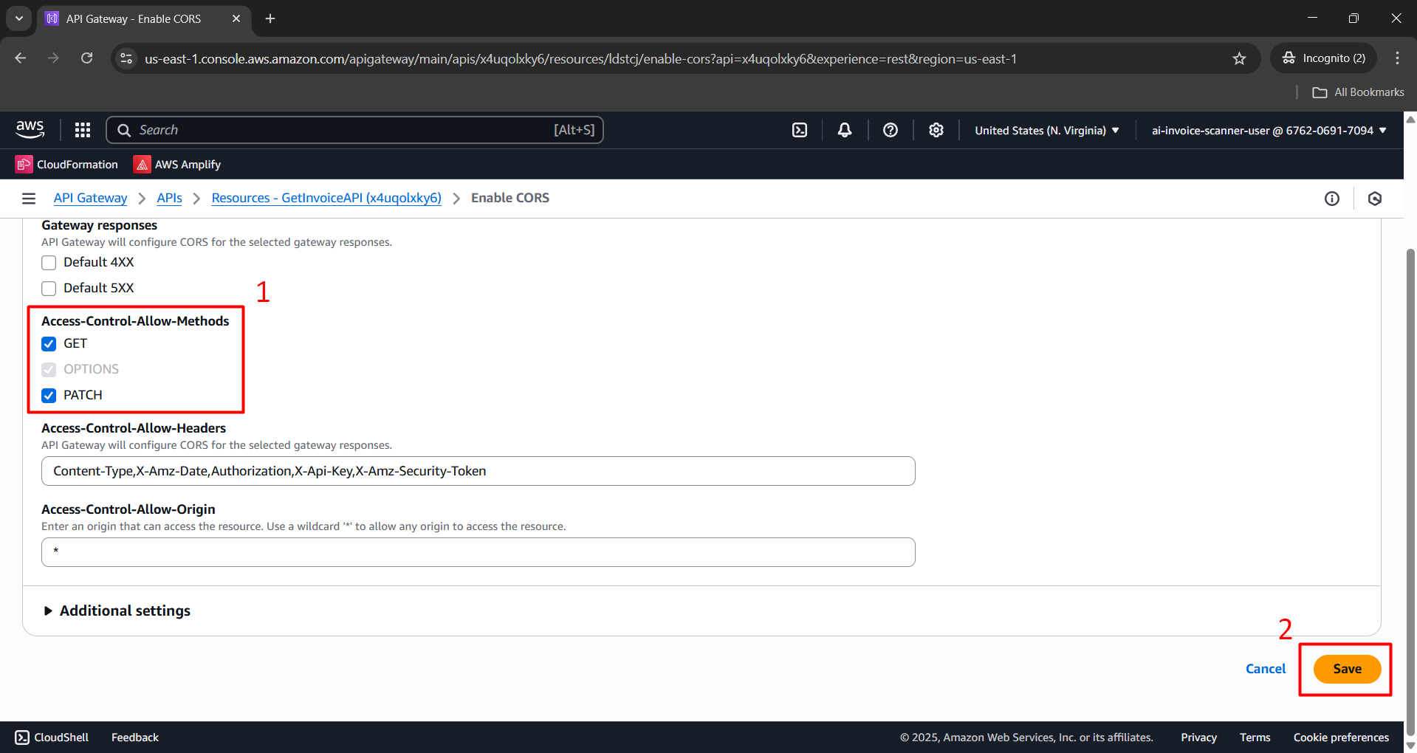This screenshot has width=1417, height=753.
Task: Open the AWS services grid menu
Action: [83, 130]
